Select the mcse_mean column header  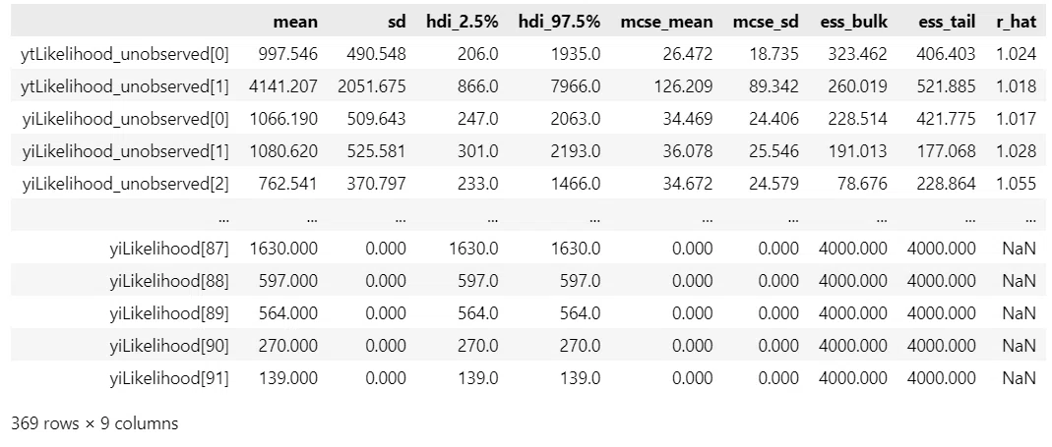pos(666,22)
